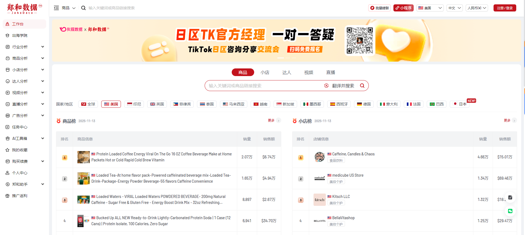This screenshot has width=525, height=235.
Task: Expand AI工具箱 in the sidebar
Action: [x=24, y=138]
